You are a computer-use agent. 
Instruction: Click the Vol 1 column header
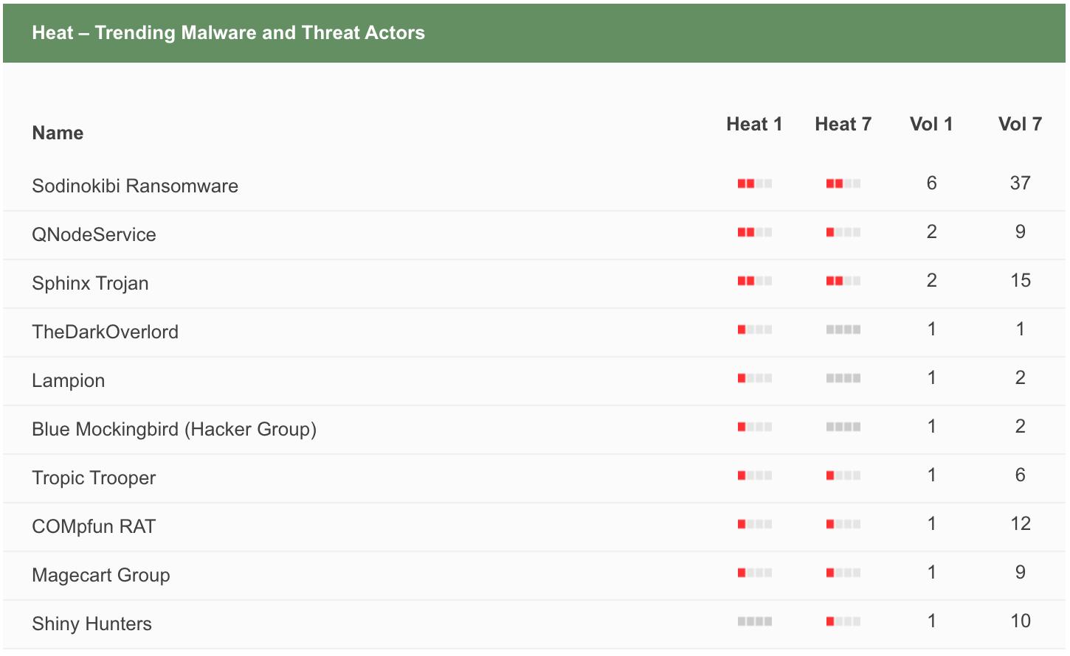click(931, 124)
